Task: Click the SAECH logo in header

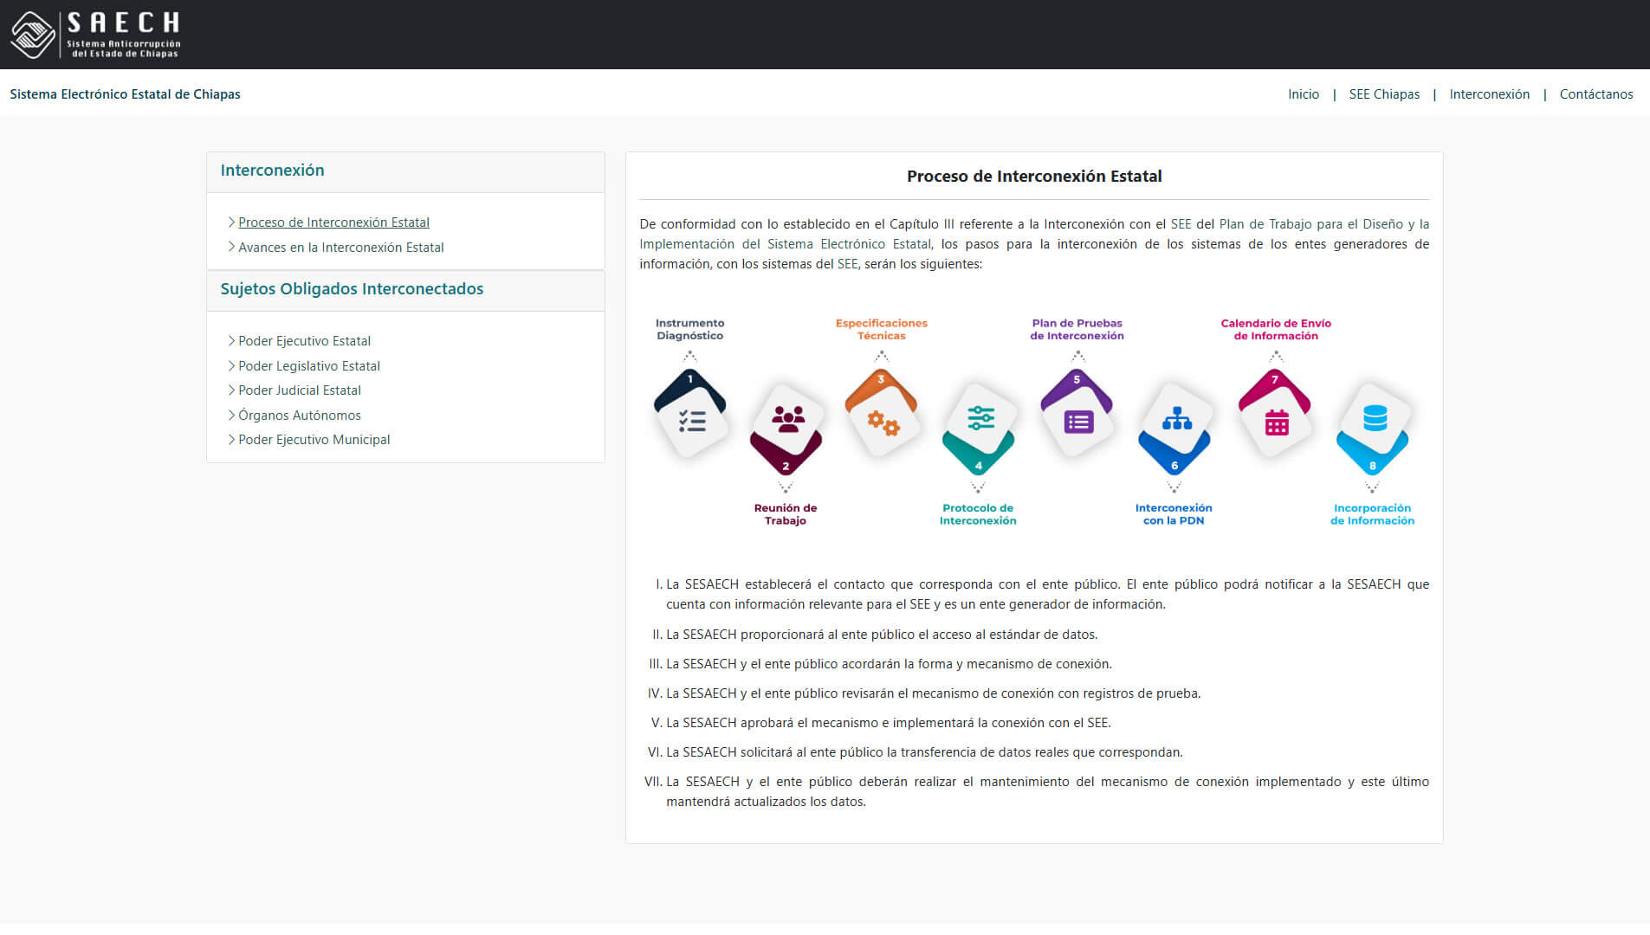Action: coord(95,35)
